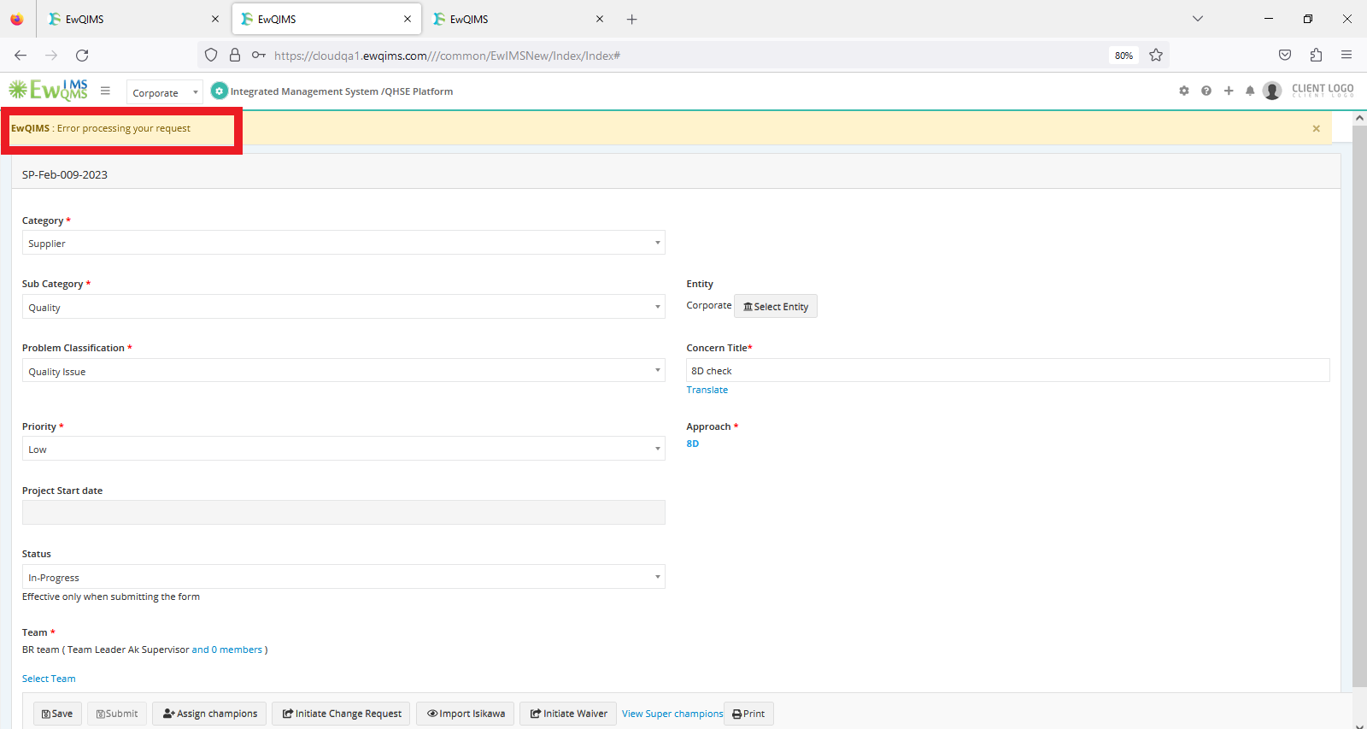Click the Import Isikawa button
1367x729 pixels.
[465, 714]
